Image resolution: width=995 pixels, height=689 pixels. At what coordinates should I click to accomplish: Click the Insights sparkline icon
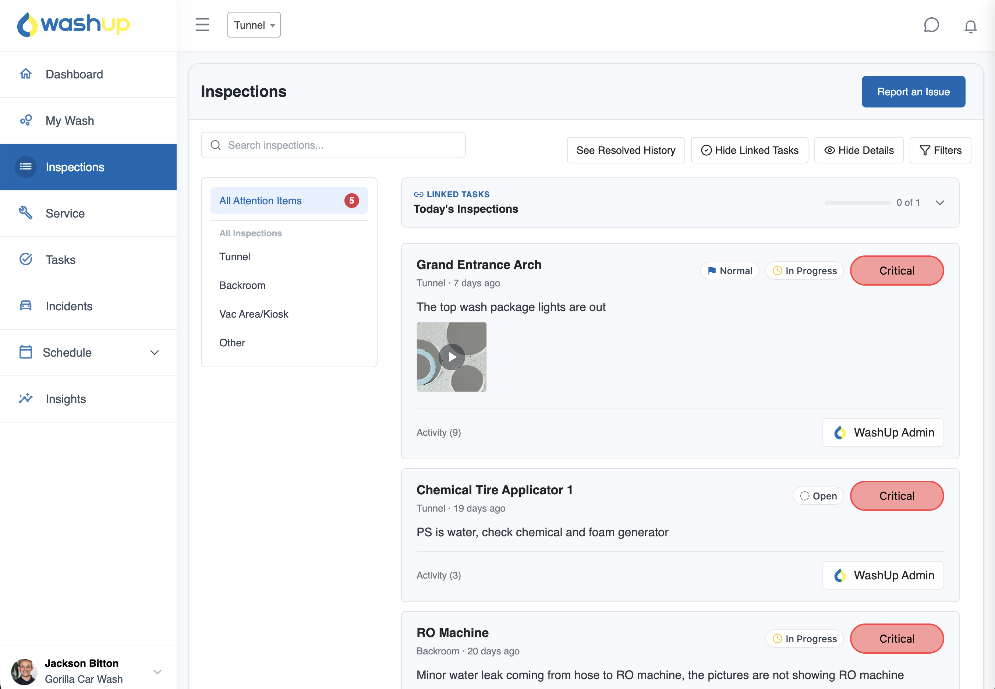26,398
